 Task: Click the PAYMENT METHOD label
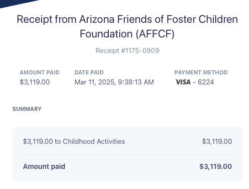point(201,73)
